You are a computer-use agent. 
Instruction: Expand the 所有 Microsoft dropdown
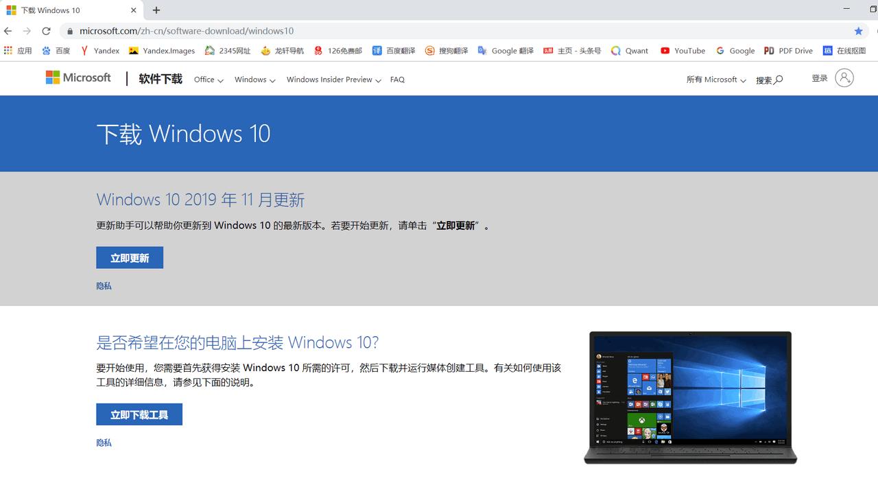click(x=715, y=80)
